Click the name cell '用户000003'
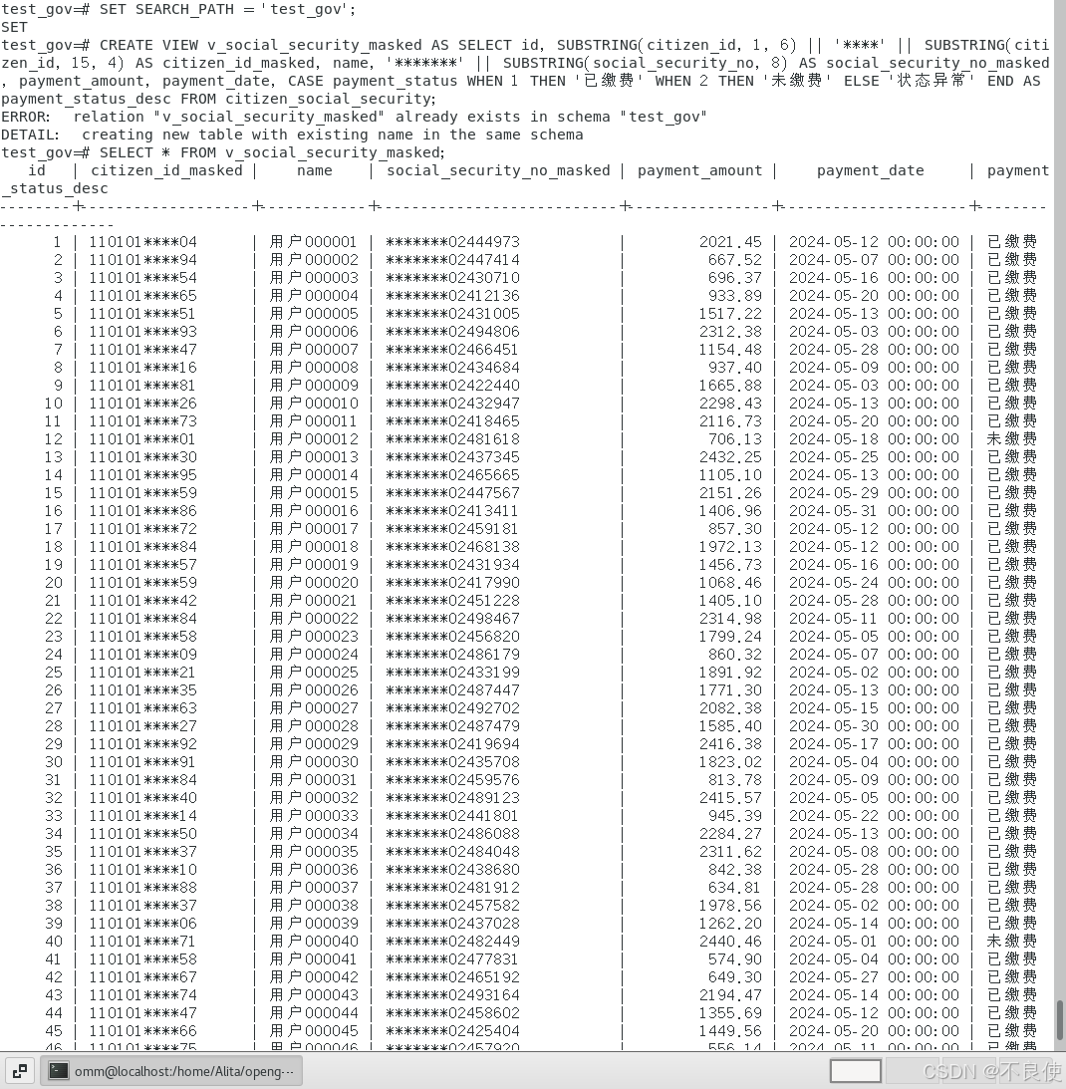Screen dimensions: 1066x1089 coord(314,278)
